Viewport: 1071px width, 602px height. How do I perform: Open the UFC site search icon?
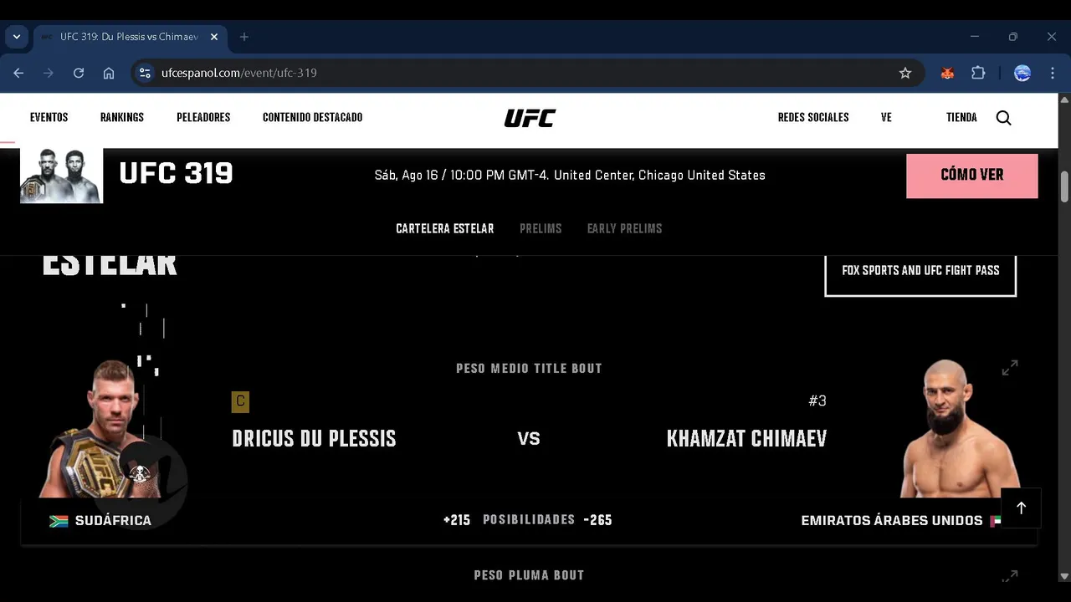[1003, 118]
